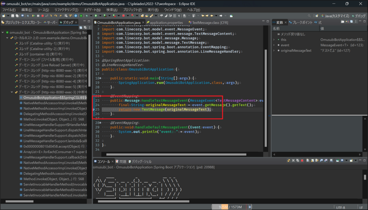This screenshot has height=210, width=368.
Task: Collapse the localhost com.example.demo node
Action: coord(7,38)
